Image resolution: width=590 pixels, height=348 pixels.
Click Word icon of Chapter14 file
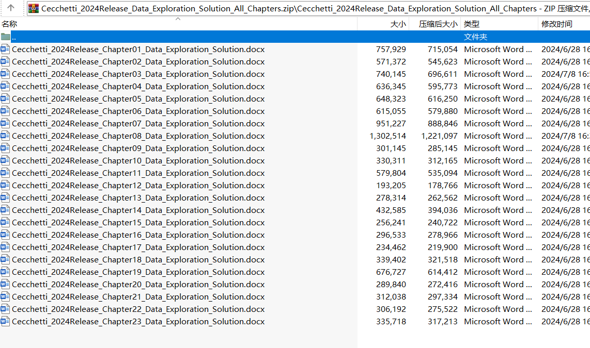pos(5,210)
